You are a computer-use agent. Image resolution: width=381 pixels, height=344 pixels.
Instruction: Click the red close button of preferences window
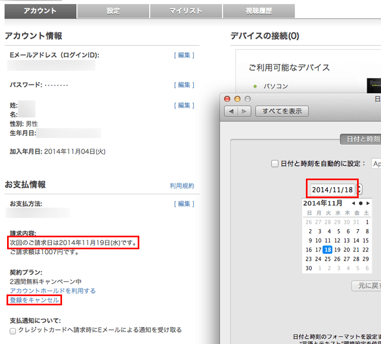coord(228,99)
